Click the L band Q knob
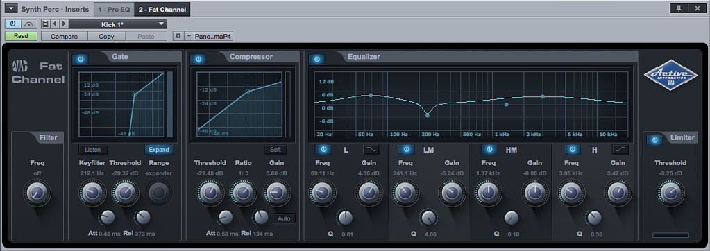Screen dimensions: 710x251 click(x=345, y=218)
